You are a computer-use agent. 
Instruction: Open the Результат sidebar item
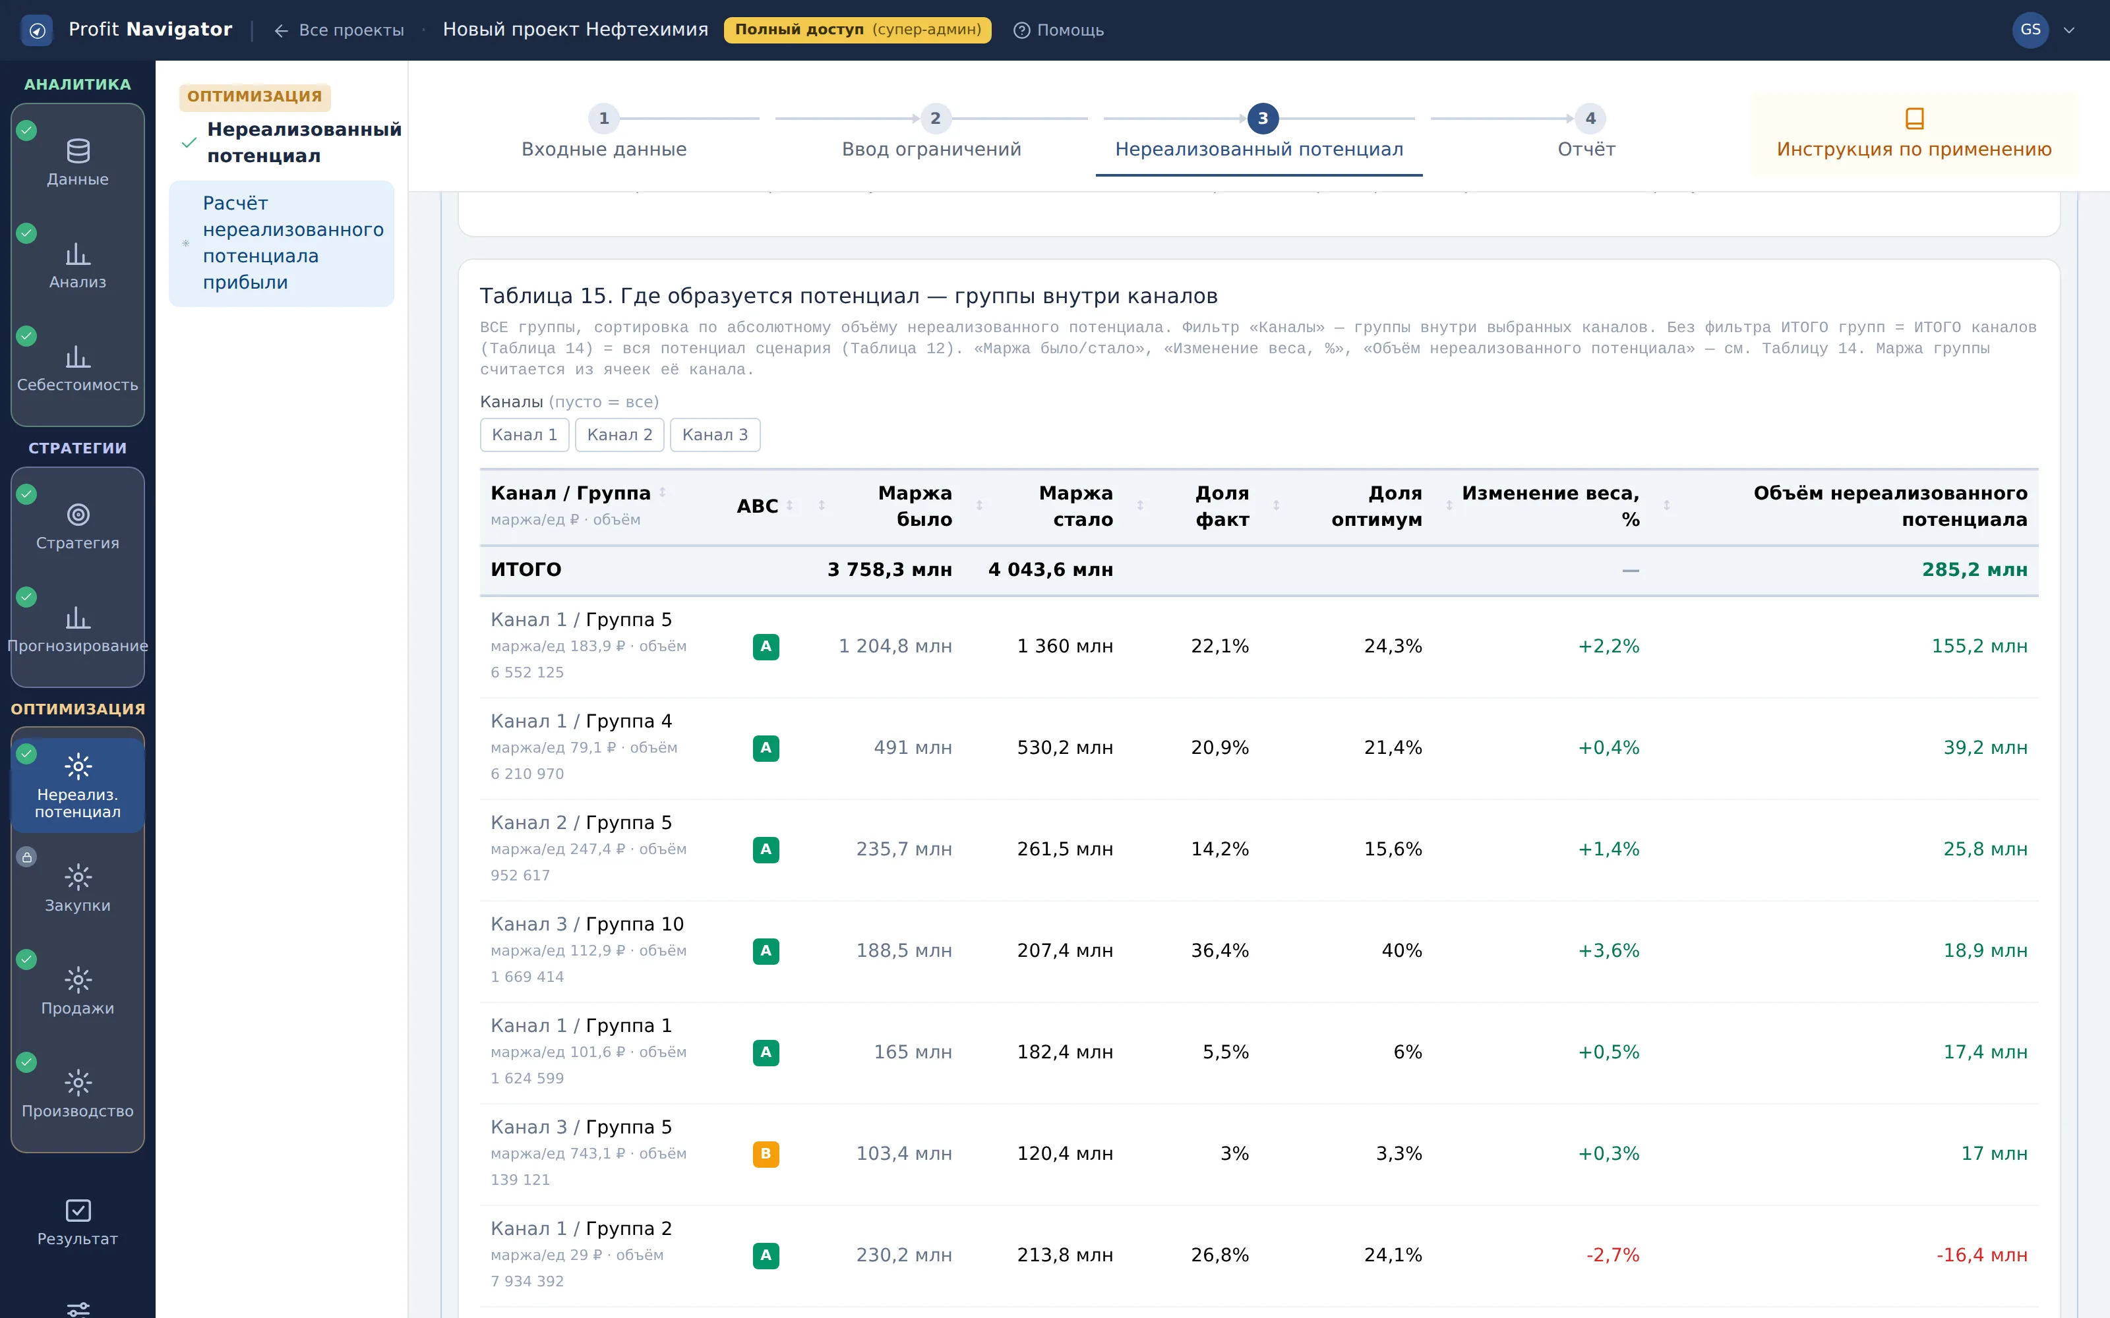(78, 1223)
